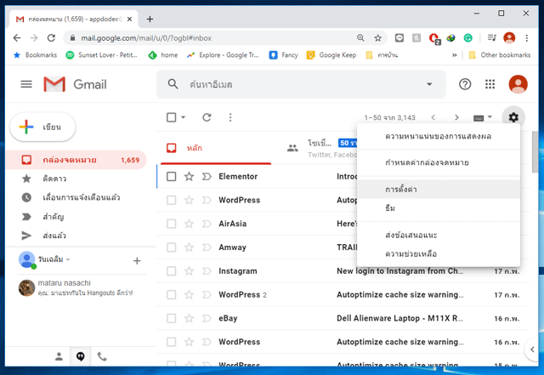
Task: Select ความช่วยเหลือ menu entry
Action: click(439, 253)
